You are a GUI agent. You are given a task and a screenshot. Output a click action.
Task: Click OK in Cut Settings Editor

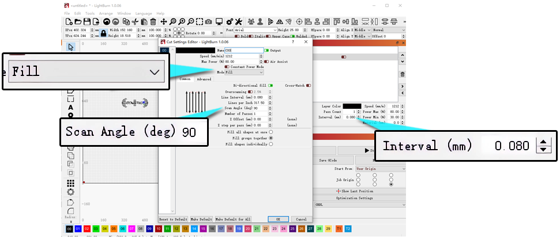279,219
